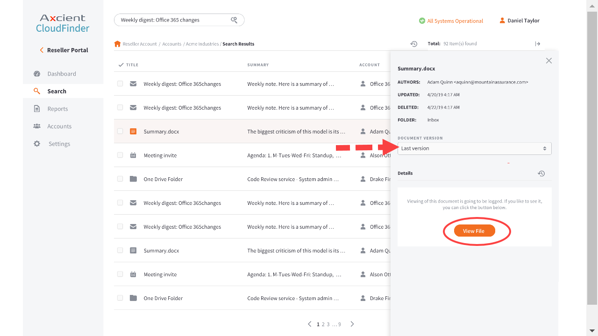Go to next page with right chevron

[352, 323]
